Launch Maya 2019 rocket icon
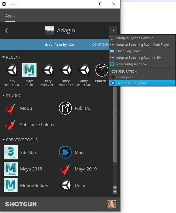The width and height of the screenshot is (176, 213). (65, 169)
